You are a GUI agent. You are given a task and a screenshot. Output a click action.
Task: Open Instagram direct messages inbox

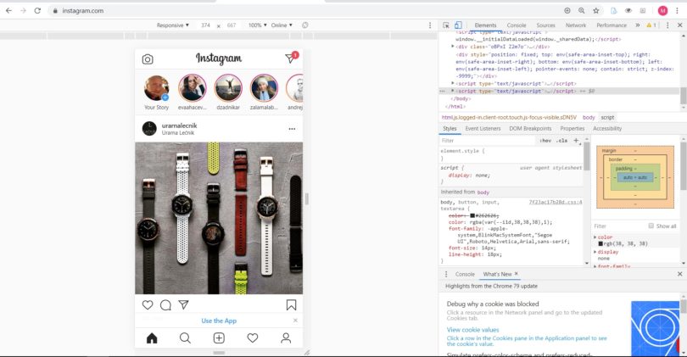point(290,59)
